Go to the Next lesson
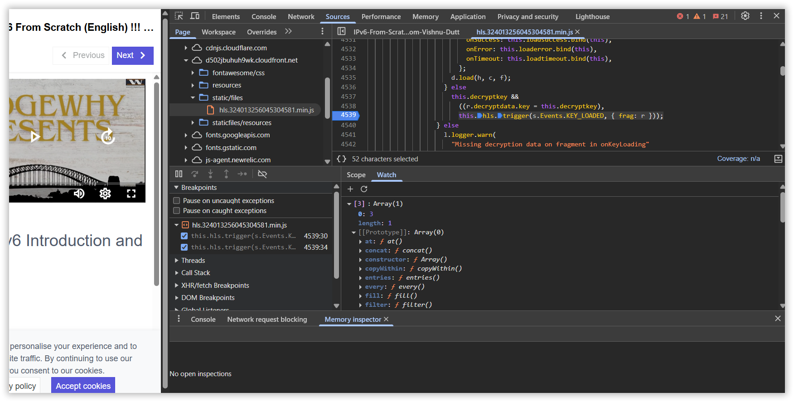Viewport: 794px width, 402px height. (x=132, y=55)
